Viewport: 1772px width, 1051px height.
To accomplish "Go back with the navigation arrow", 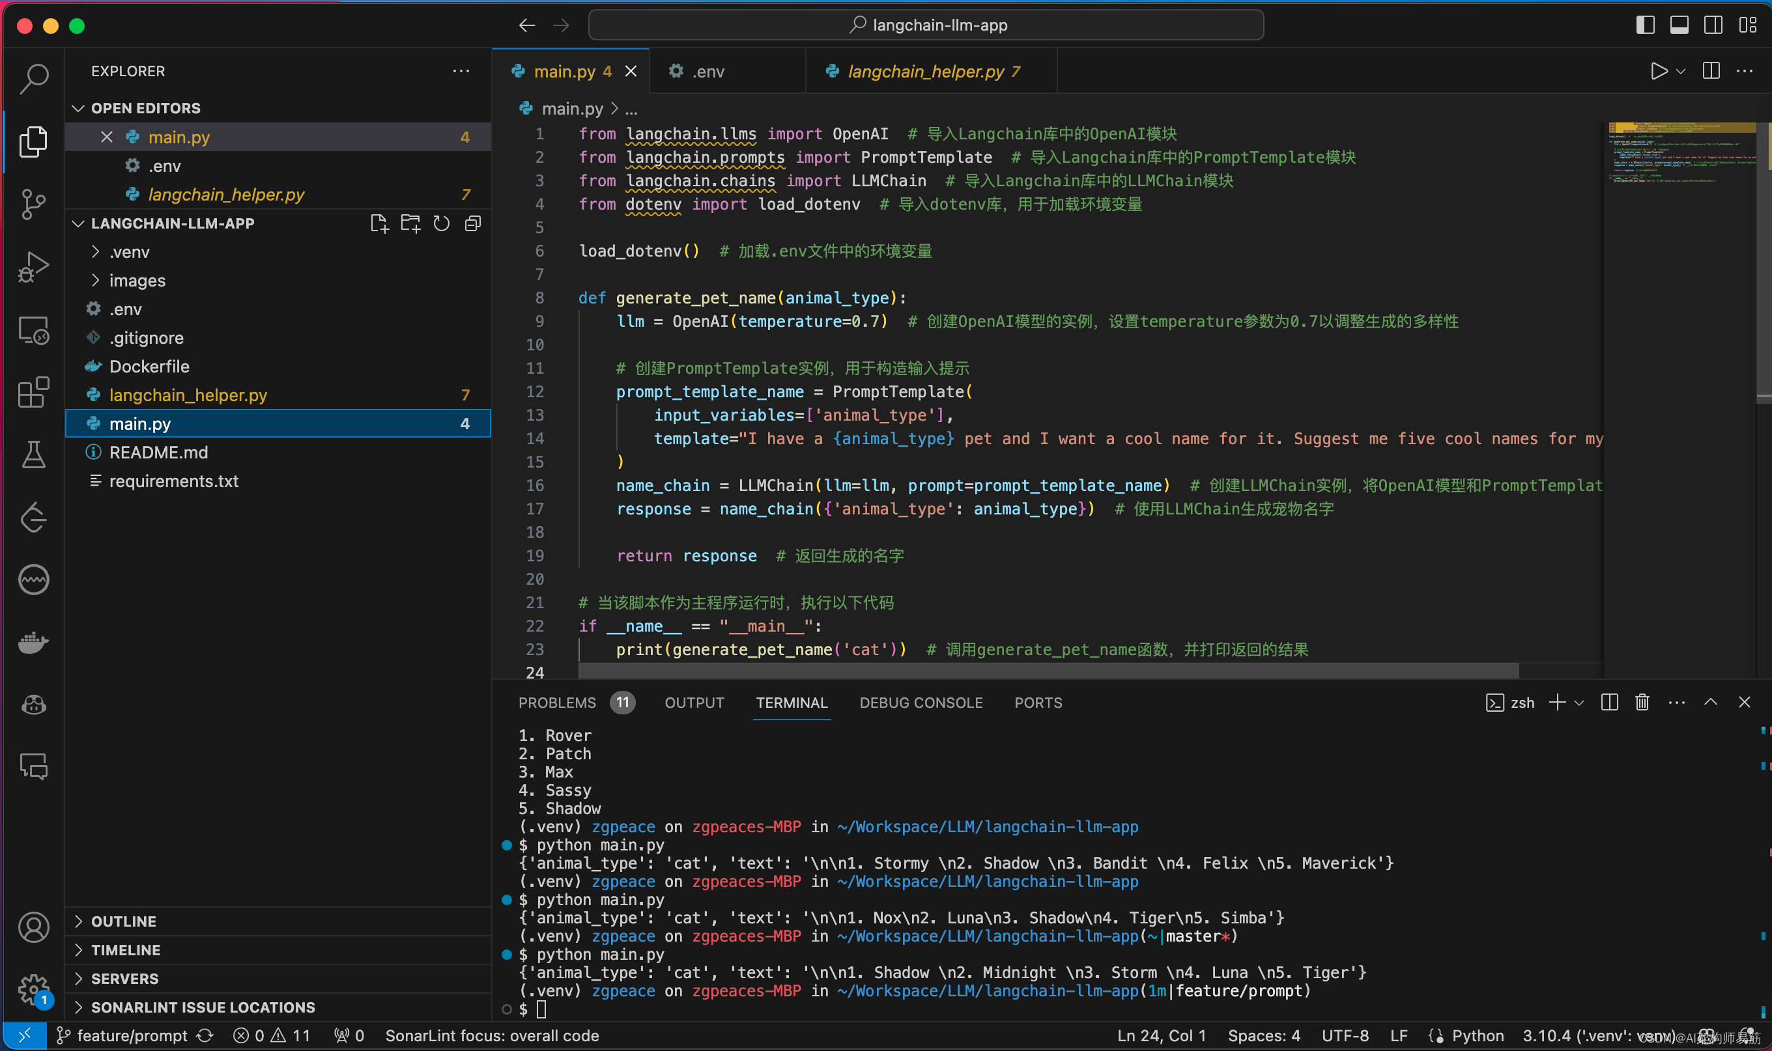I will (526, 25).
